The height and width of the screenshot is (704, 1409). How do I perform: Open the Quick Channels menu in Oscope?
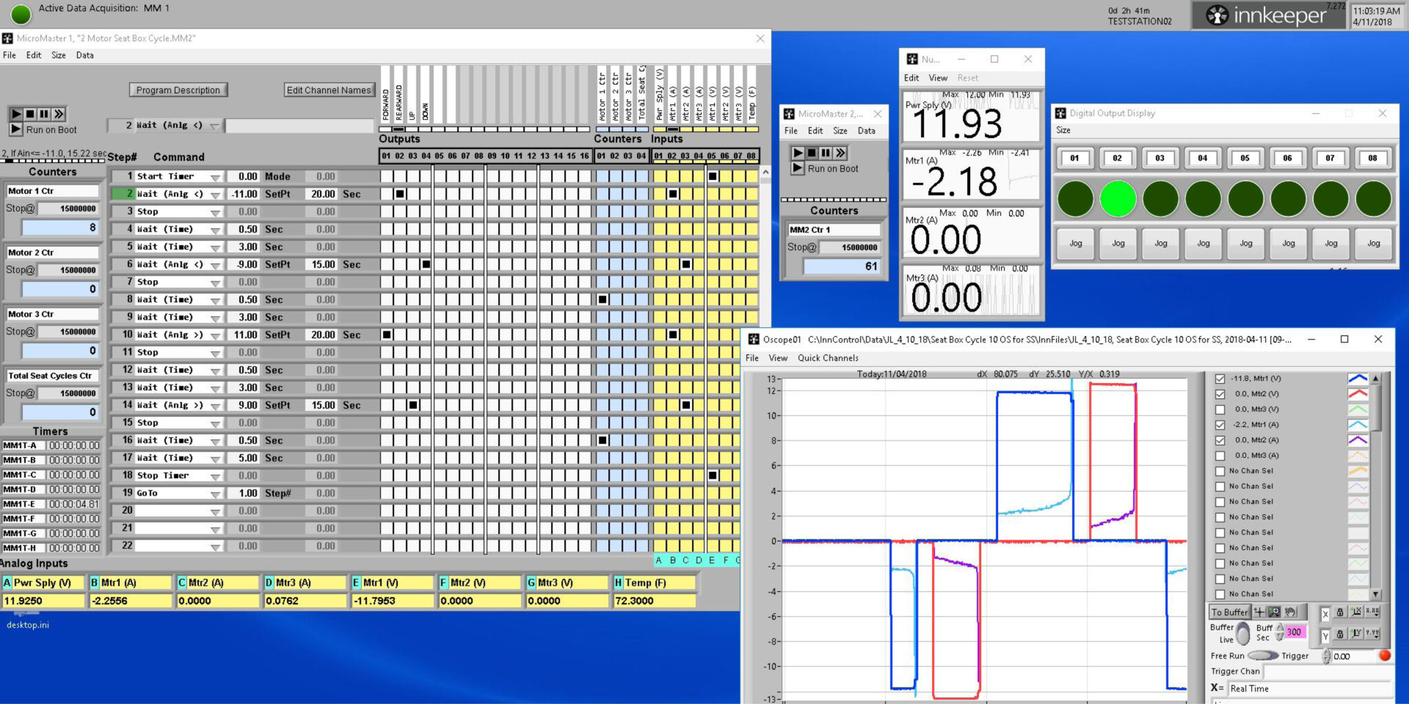coord(828,358)
